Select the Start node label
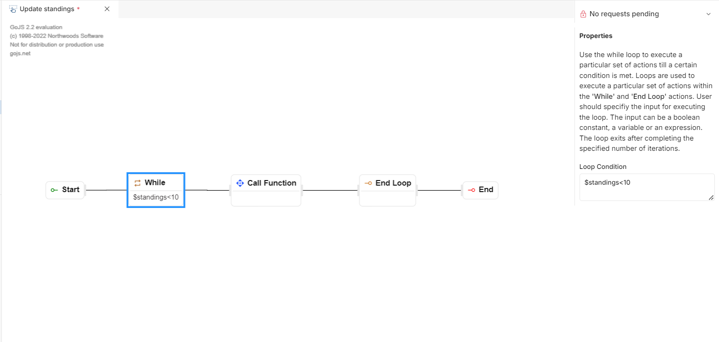 pyautogui.click(x=71, y=189)
